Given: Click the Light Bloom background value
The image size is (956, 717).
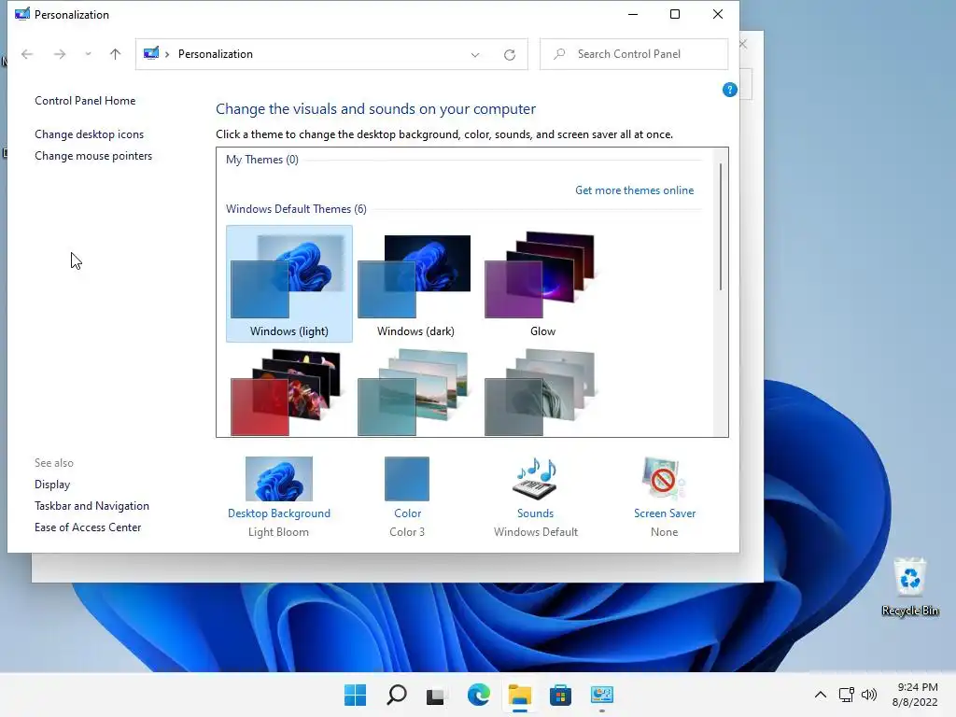Looking at the screenshot, I should click(278, 532).
